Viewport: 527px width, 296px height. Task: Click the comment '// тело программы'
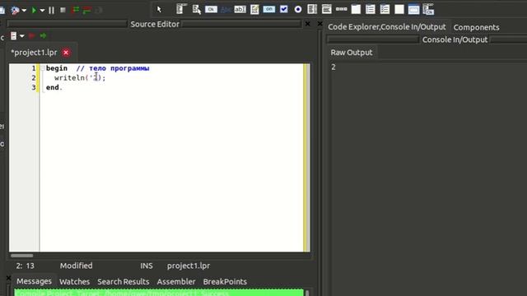113,68
